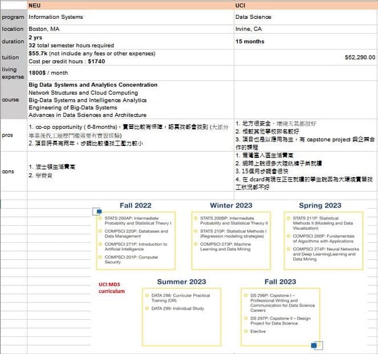Select the '$52,290.00' tuition cell
The image size is (378, 354).
pyautogui.click(x=306, y=57)
